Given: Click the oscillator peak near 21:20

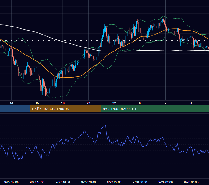Looking at the screenshot, I should click(105, 125).
